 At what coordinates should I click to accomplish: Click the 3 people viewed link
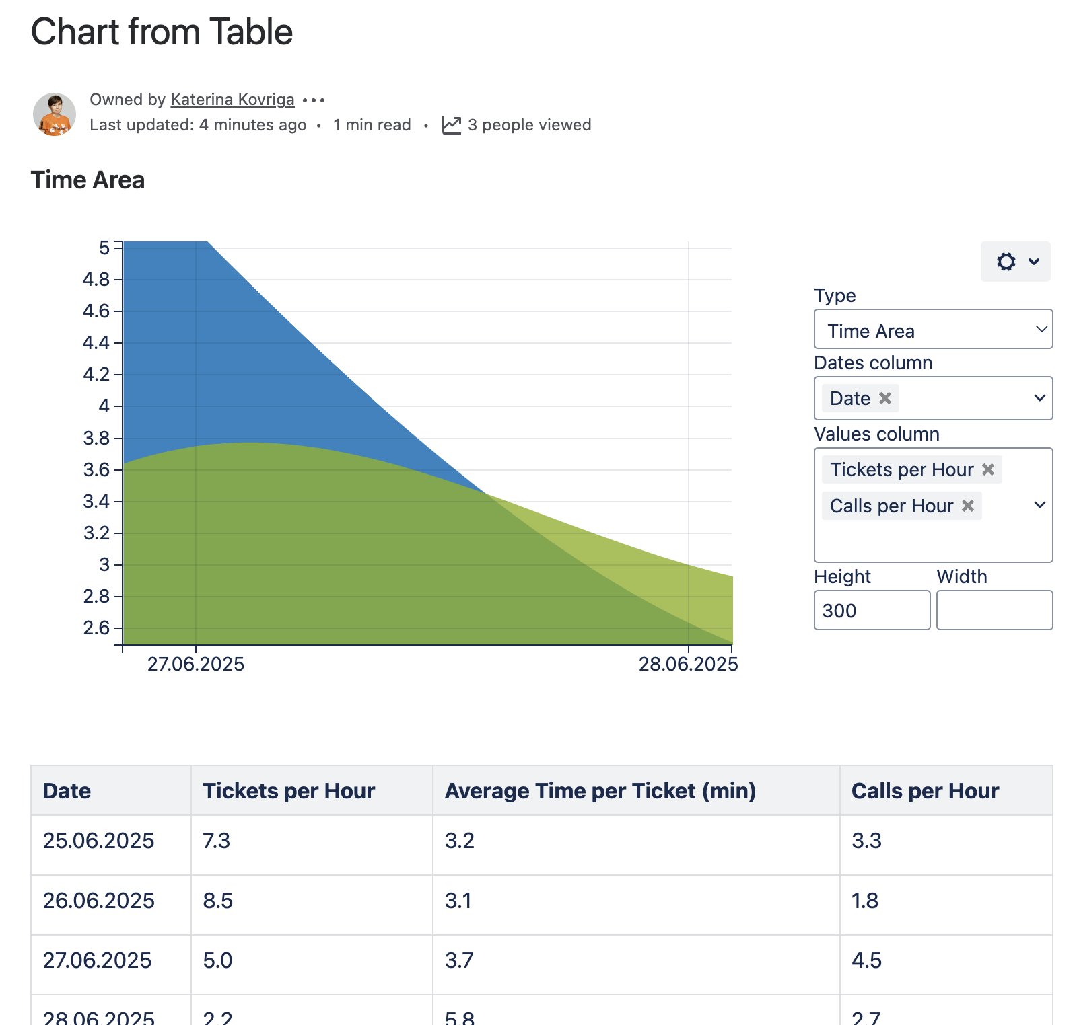(x=529, y=125)
